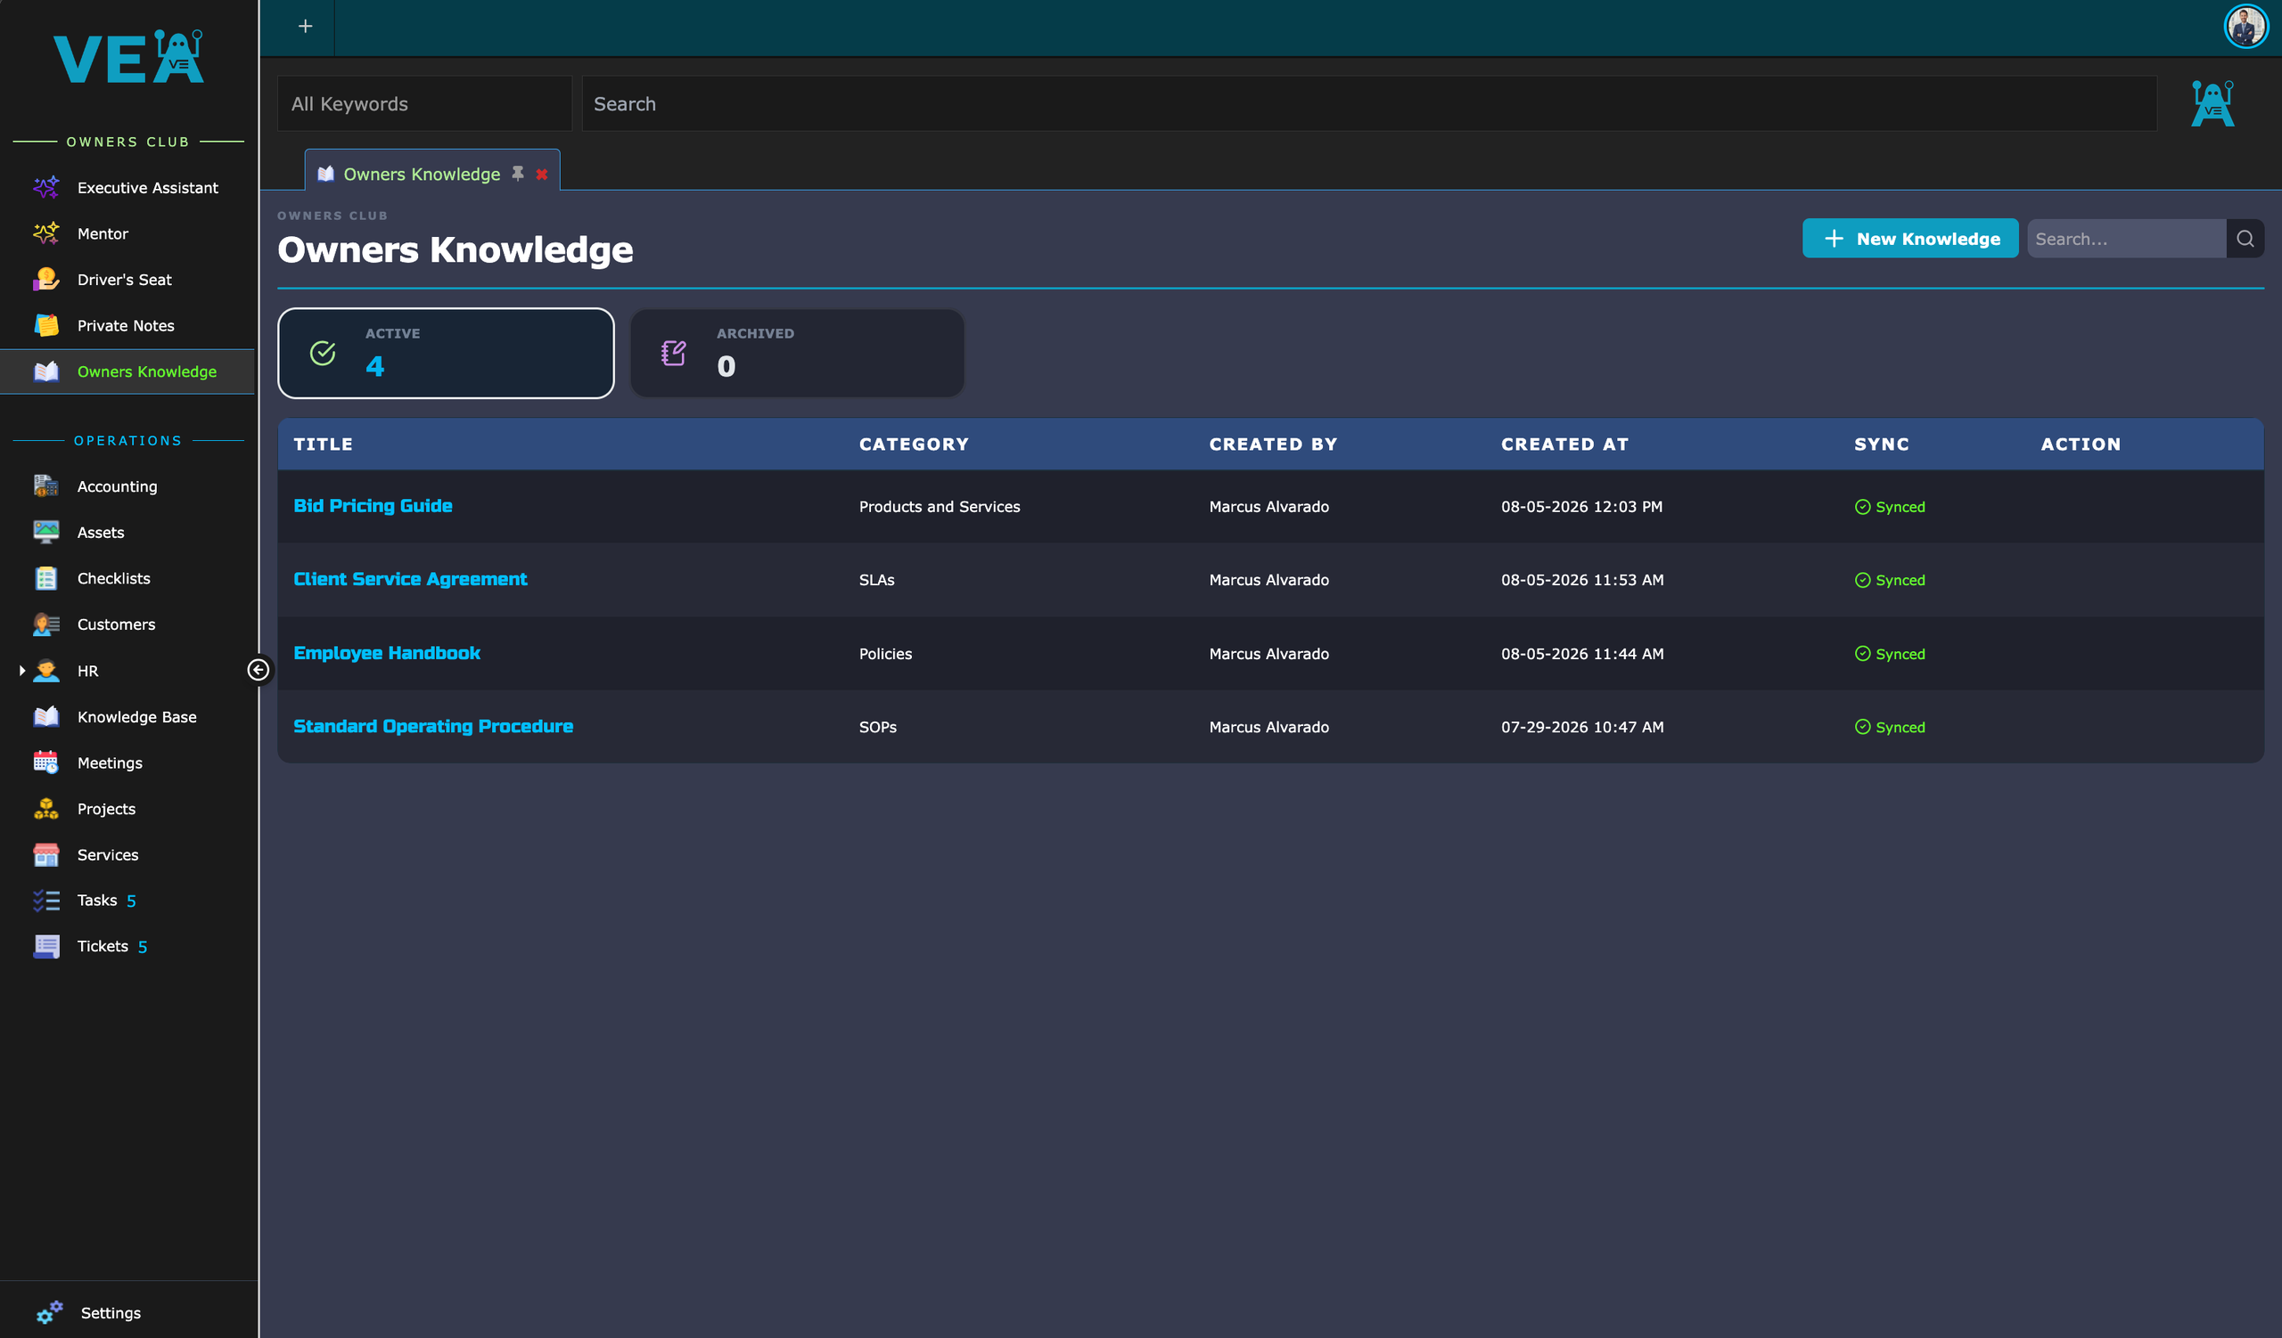Open the Client Service Agreement entry
Viewport: 2282px width, 1338px height.
tap(410, 579)
